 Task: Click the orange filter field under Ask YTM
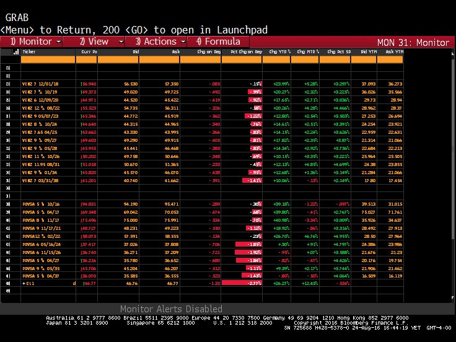(x=390, y=59)
